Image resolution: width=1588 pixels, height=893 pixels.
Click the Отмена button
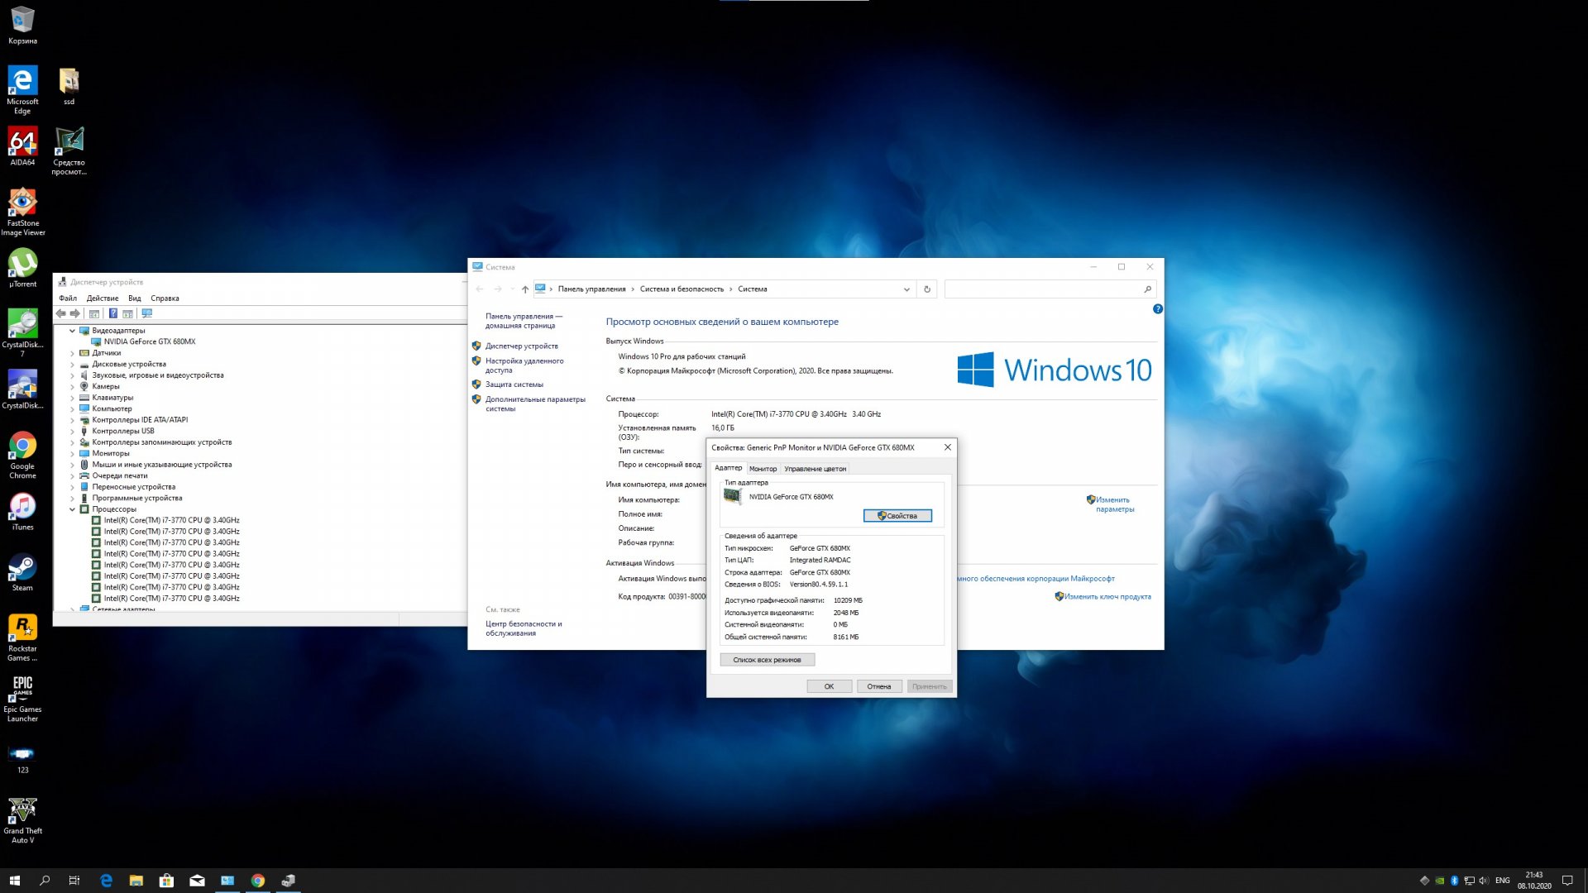[878, 686]
